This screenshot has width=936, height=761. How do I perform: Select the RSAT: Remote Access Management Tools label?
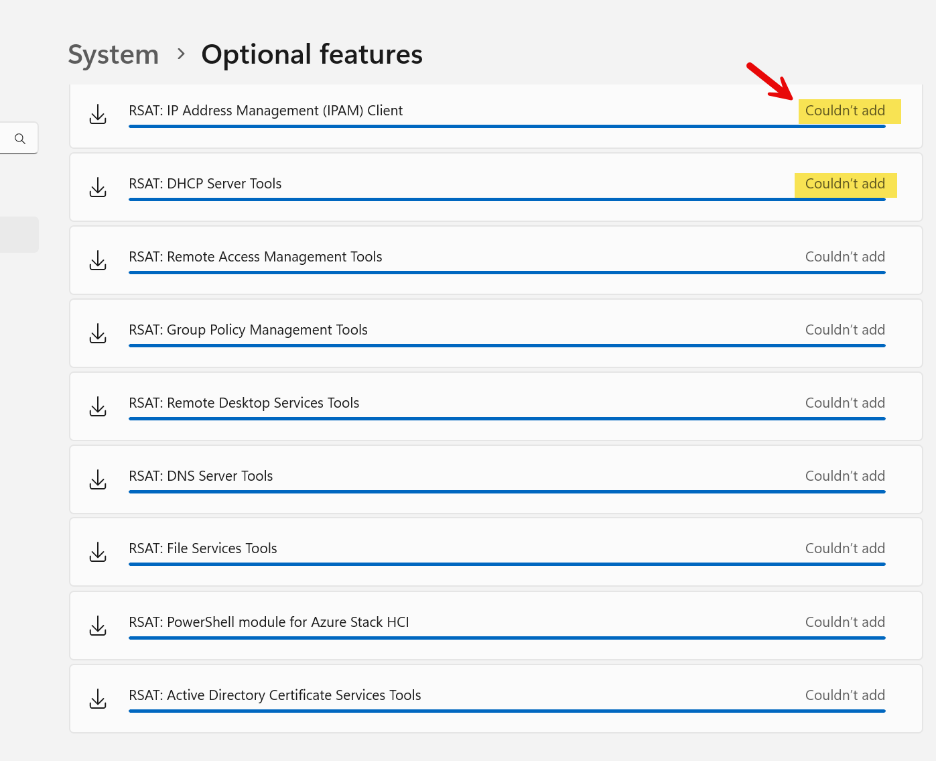(255, 257)
